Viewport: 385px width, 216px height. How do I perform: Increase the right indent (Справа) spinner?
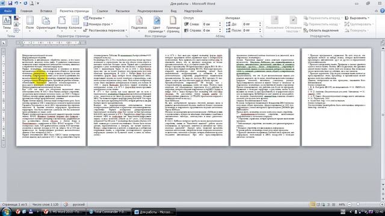pyautogui.click(x=220, y=29)
